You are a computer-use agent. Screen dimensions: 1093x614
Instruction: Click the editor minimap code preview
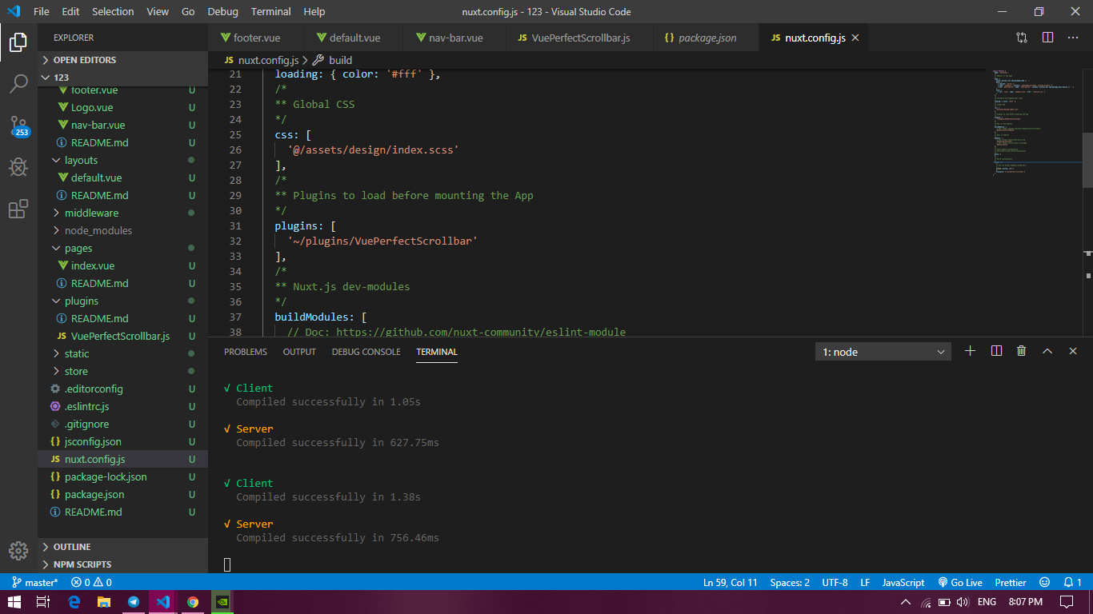[x=1036, y=121]
